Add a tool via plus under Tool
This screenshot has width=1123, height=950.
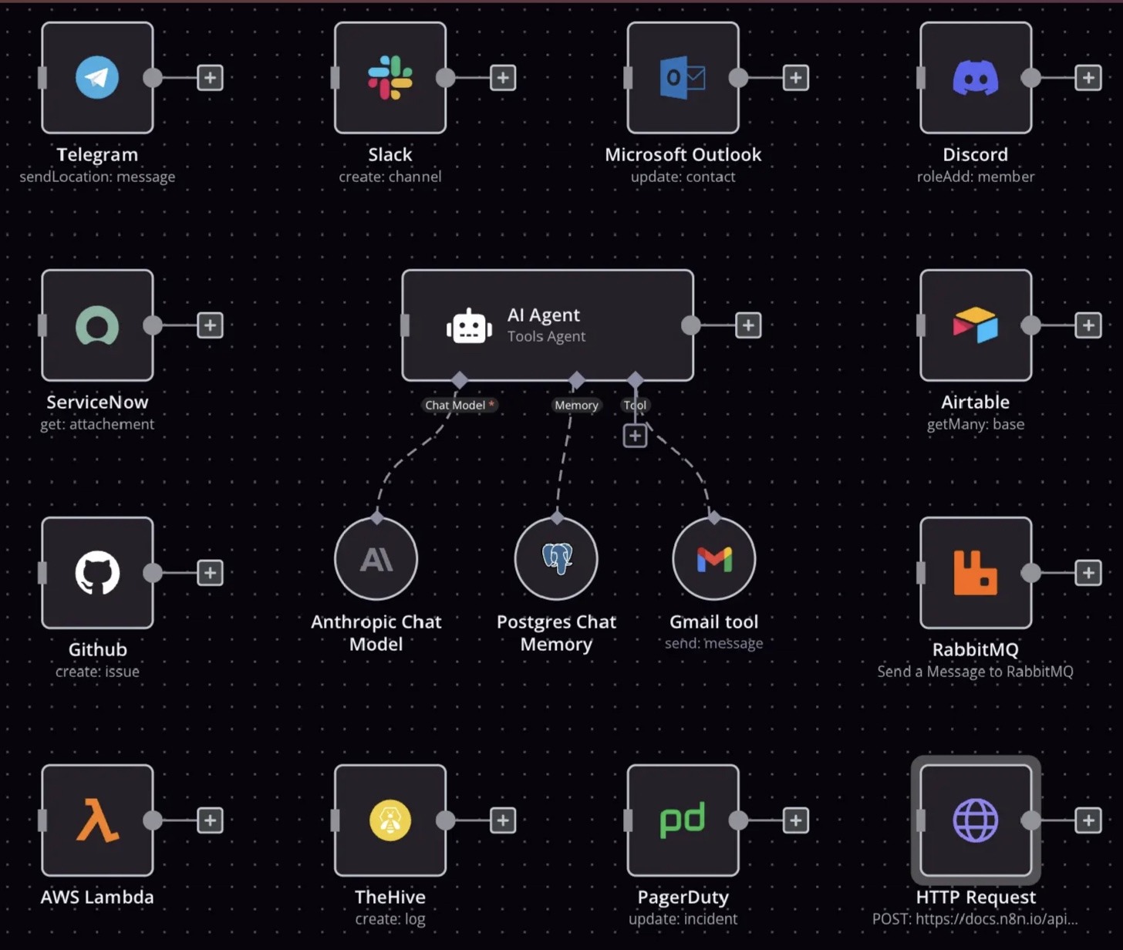(635, 436)
